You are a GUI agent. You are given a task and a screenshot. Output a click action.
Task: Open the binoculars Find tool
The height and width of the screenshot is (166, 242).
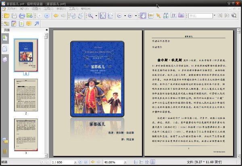coord(166,16)
